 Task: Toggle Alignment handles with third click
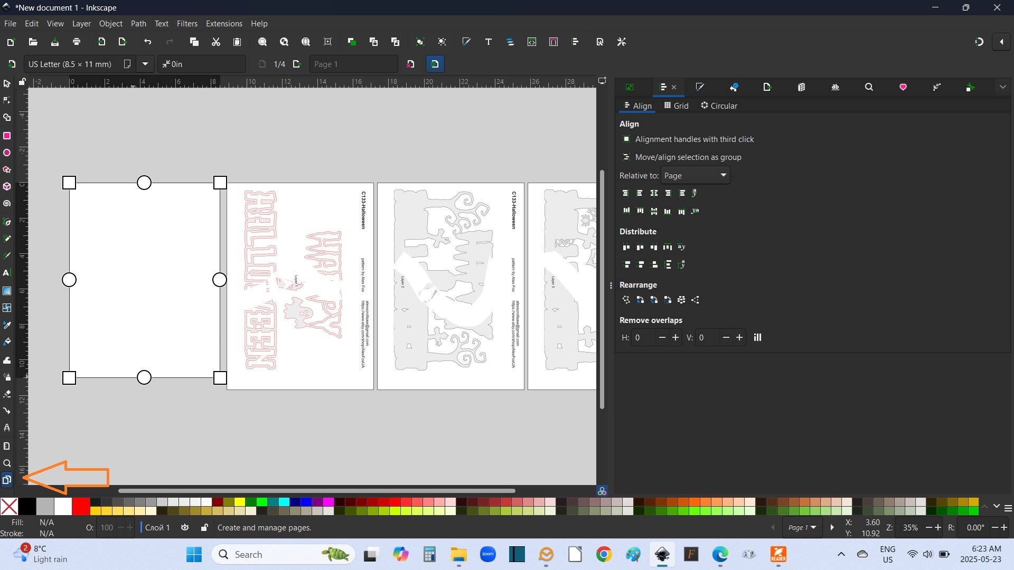point(626,139)
